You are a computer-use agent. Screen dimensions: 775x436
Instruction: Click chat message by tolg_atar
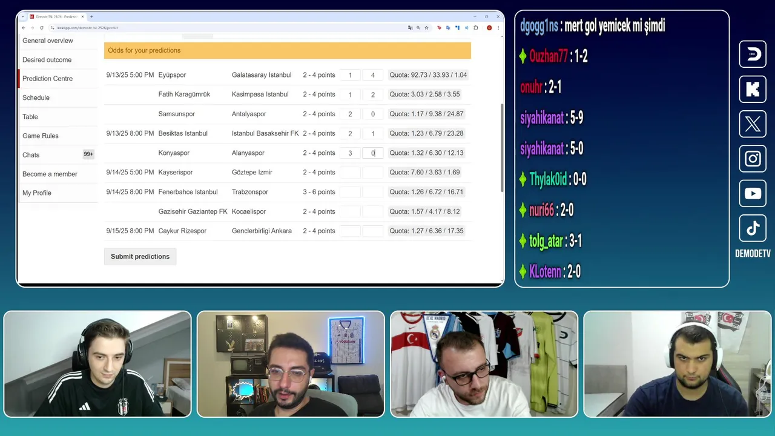[551, 242]
